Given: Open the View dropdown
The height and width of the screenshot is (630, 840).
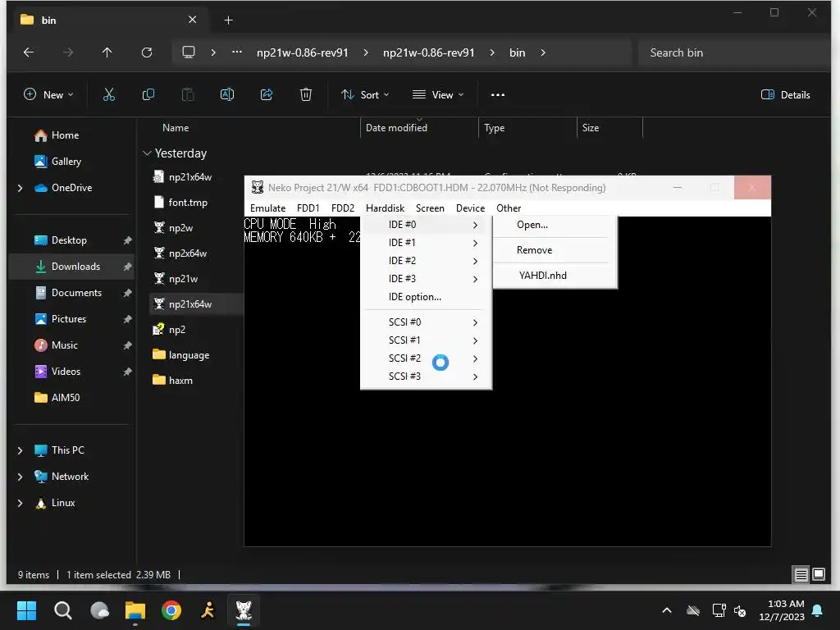Looking at the screenshot, I should tap(438, 95).
